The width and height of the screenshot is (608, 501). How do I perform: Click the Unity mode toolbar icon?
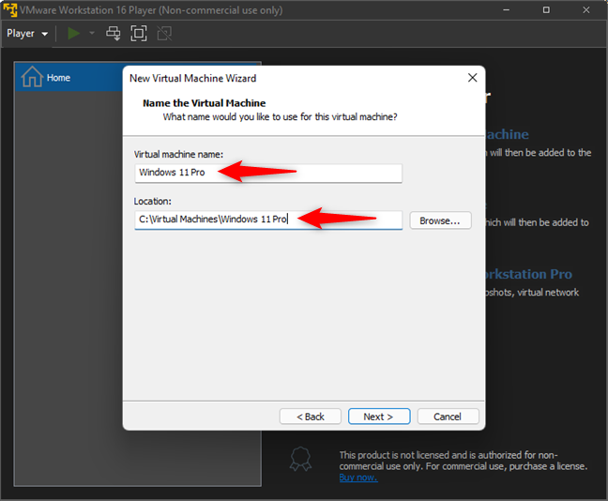point(164,34)
